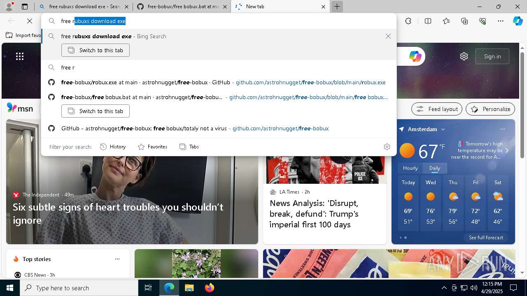Open the Copilot sidebar icon
The height and width of the screenshot is (296, 527).
click(x=518, y=21)
